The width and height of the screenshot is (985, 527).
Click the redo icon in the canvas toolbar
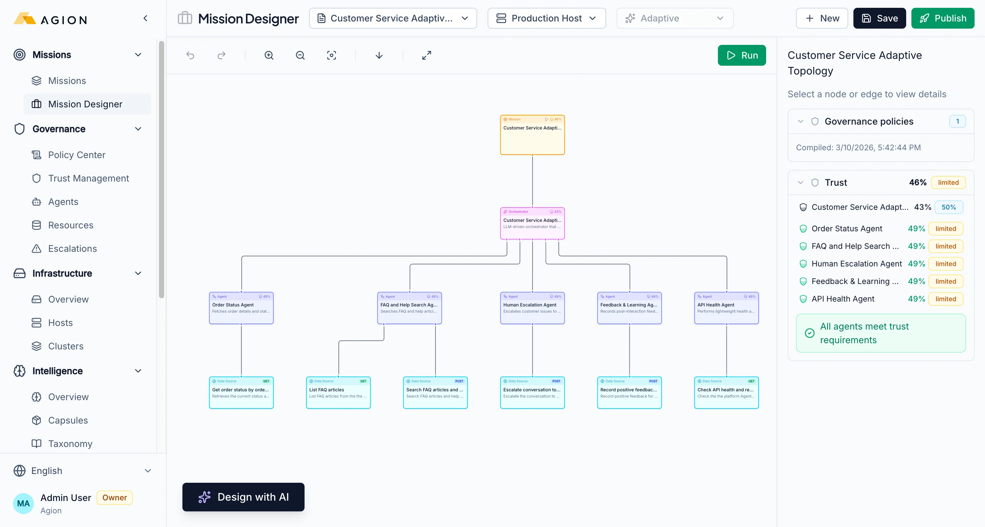point(221,55)
